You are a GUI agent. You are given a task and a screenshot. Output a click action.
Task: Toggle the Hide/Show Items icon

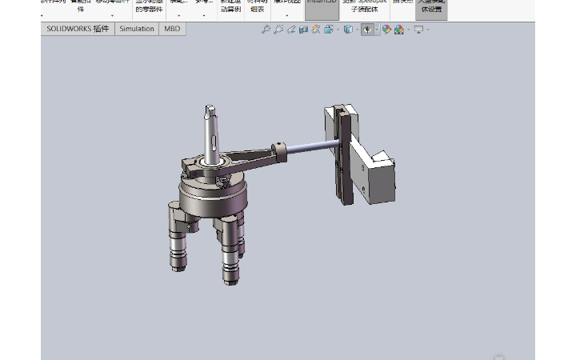(x=367, y=30)
